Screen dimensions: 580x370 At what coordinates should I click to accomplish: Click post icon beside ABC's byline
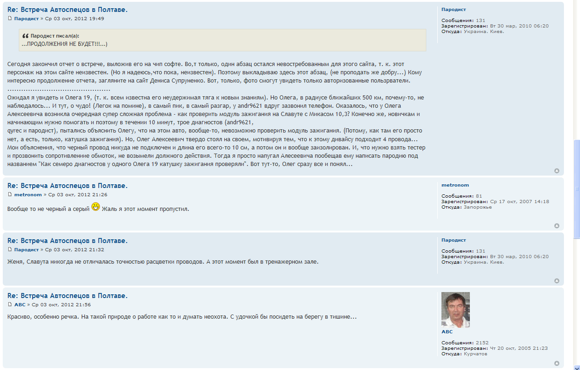10,304
